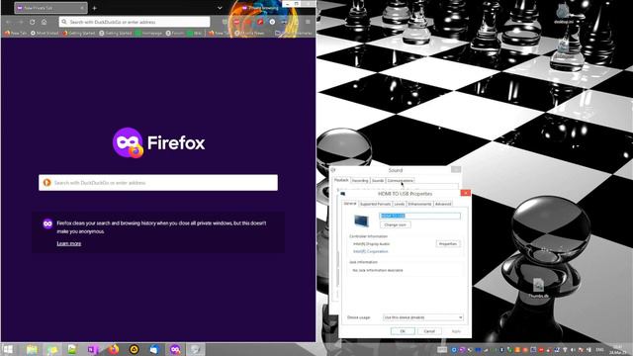This screenshot has width=633, height=356.
Task: Click the Sound control panel taskbar icon
Action: click(196, 349)
